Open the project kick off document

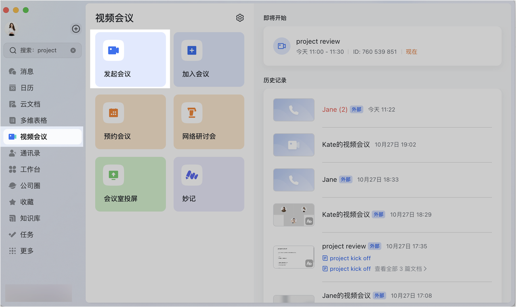click(x=350, y=258)
